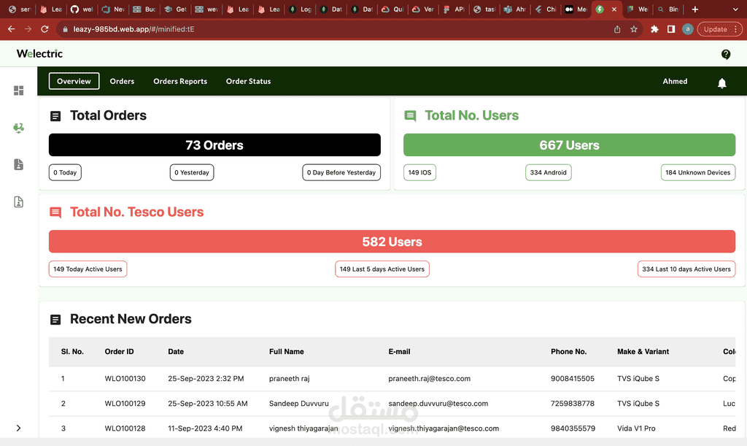Open the user document icon in sidebar

[x=18, y=201]
